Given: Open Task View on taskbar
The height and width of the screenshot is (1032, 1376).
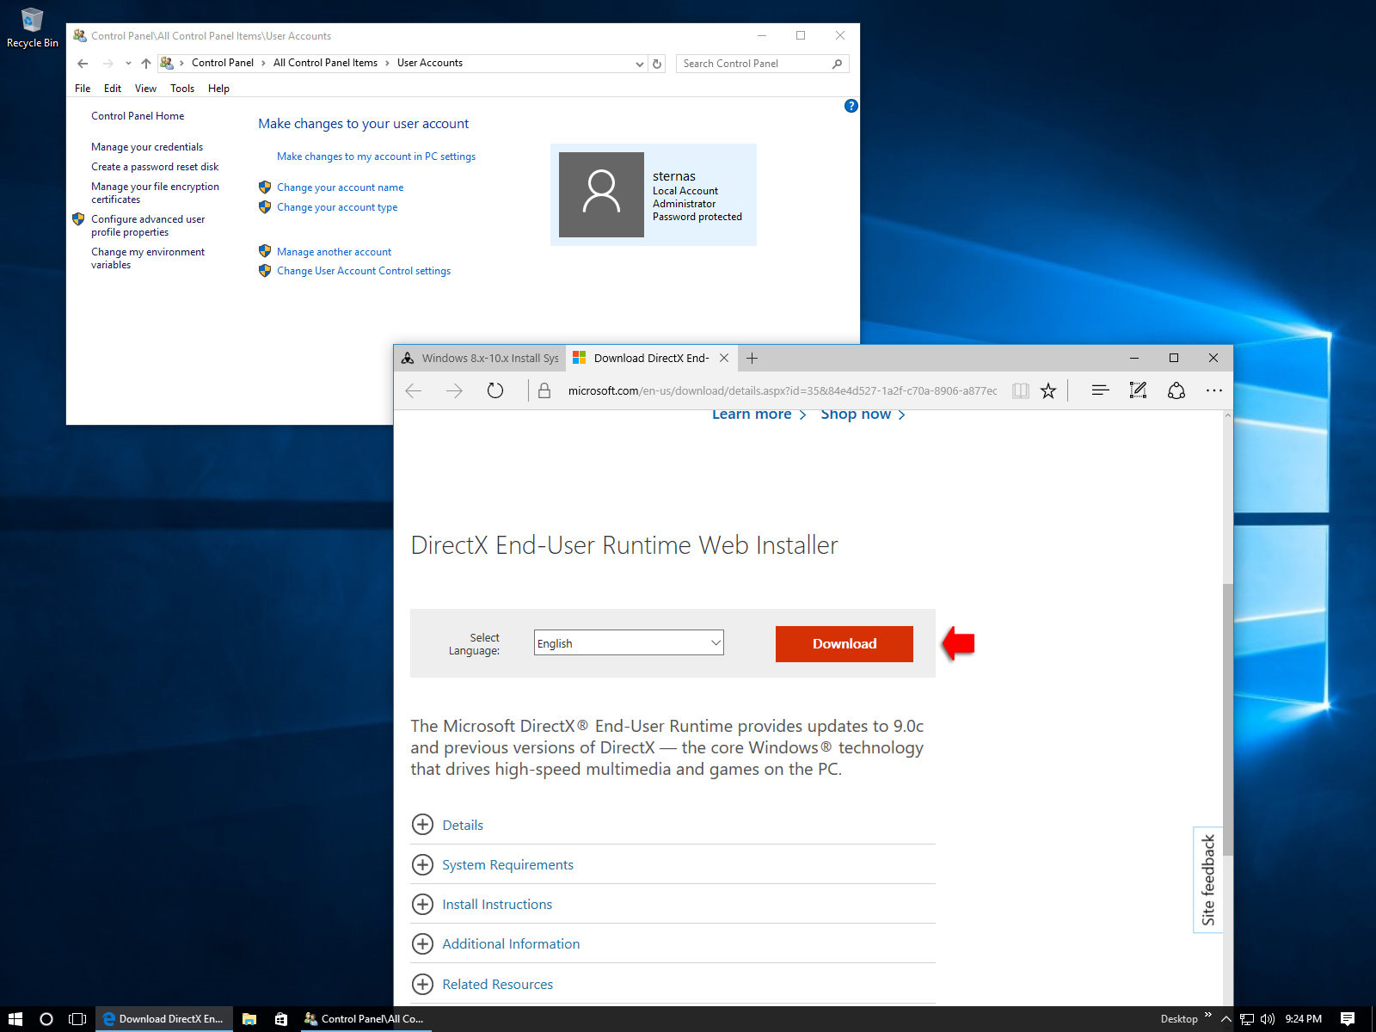Looking at the screenshot, I should click(77, 1019).
